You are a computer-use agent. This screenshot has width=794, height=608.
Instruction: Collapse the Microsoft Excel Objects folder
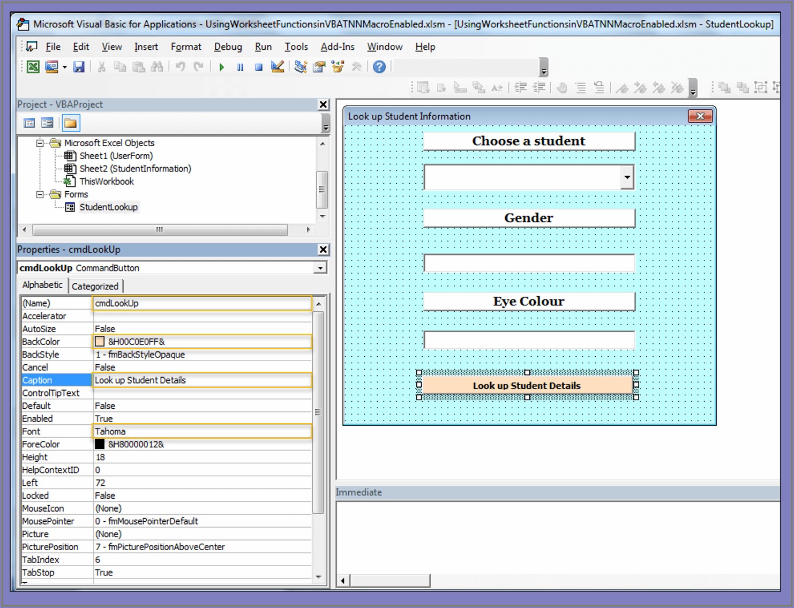(39, 143)
